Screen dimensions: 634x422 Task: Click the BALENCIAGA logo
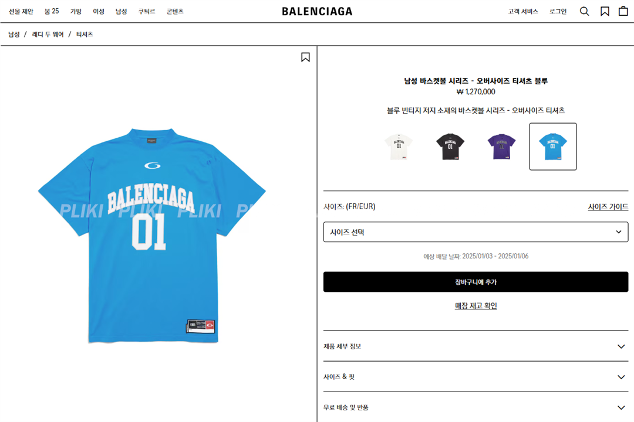click(317, 11)
